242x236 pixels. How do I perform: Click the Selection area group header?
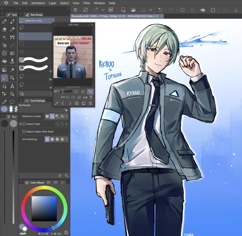click(37, 21)
